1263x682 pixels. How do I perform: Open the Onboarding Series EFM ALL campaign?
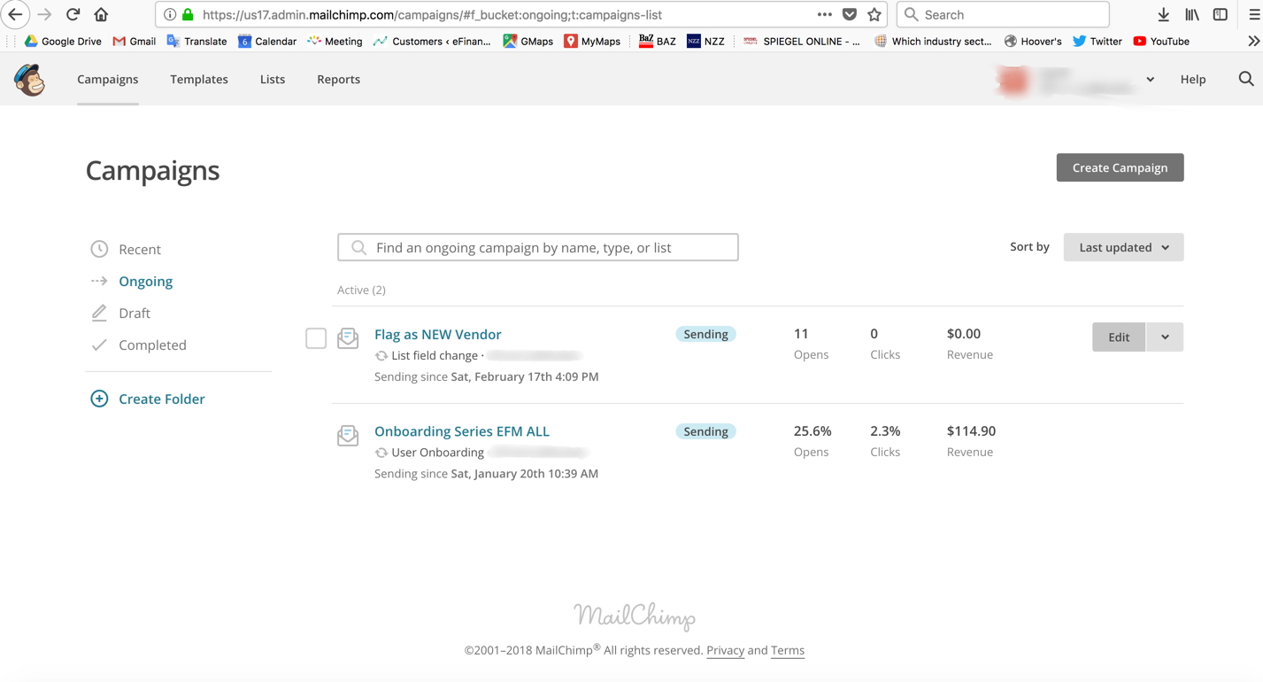[x=462, y=431]
